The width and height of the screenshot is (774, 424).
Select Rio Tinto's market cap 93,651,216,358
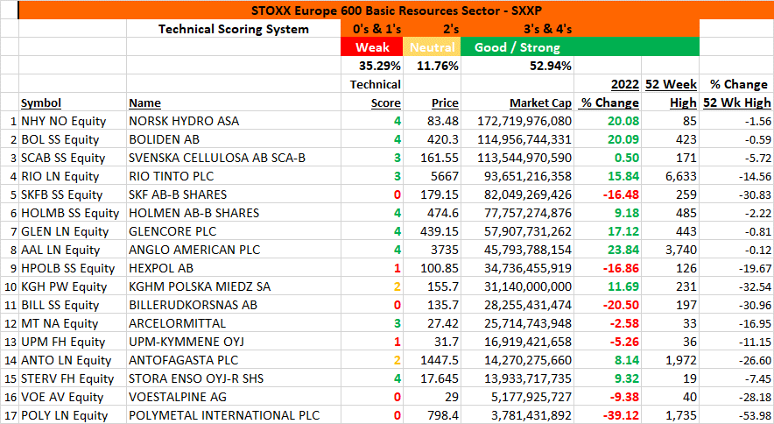517,176
